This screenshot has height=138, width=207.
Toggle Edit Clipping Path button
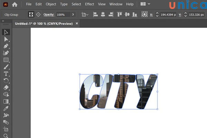pos(31,15)
